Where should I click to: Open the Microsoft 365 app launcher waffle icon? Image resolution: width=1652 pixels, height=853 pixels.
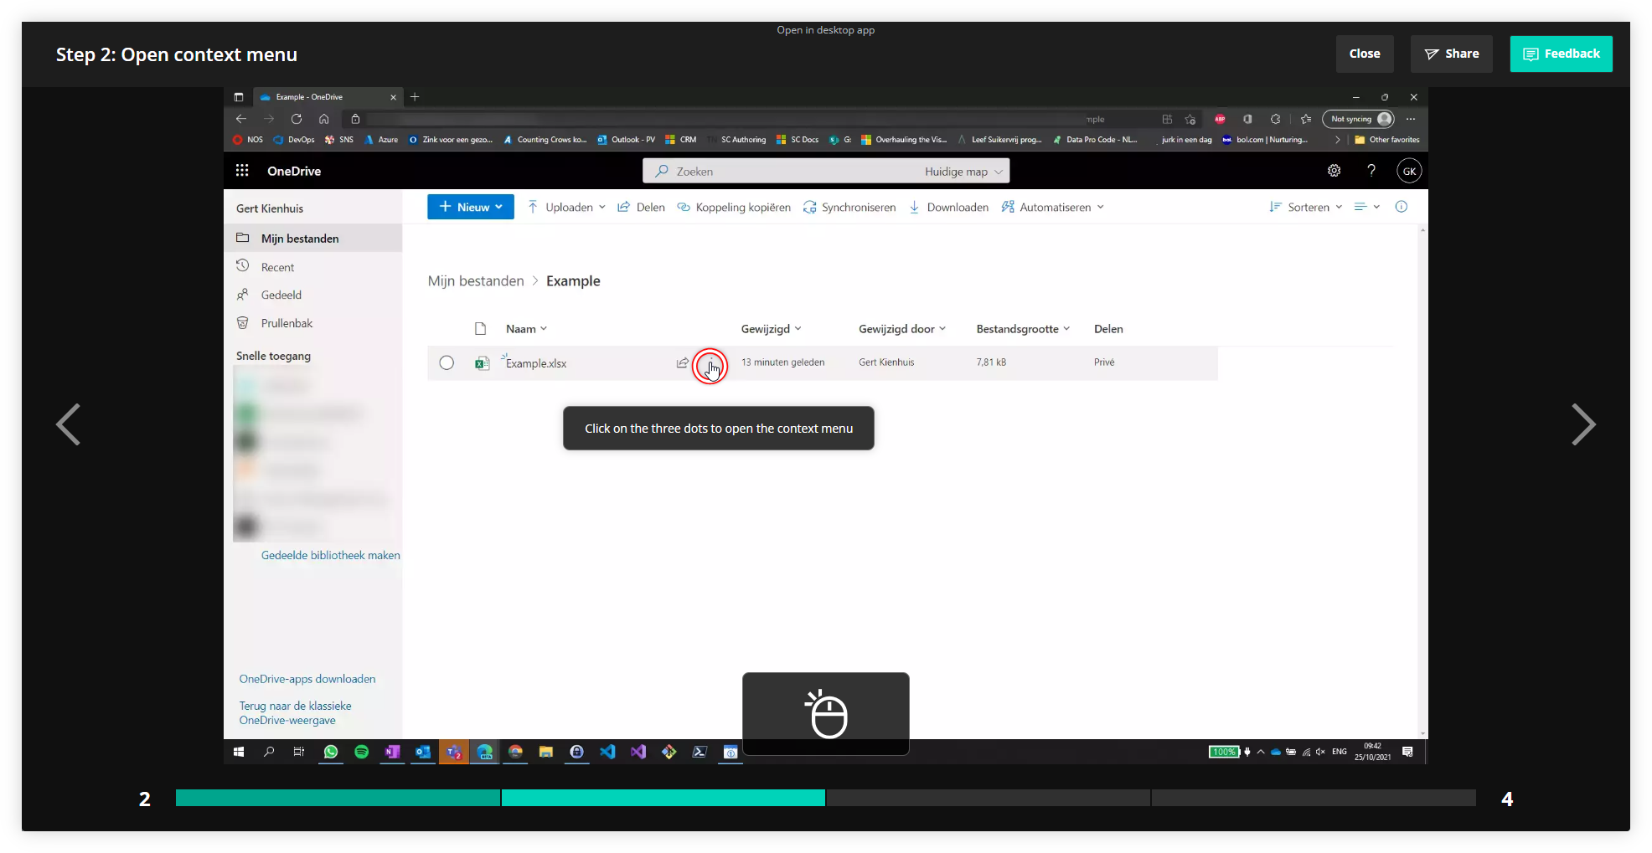click(x=242, y=170)
